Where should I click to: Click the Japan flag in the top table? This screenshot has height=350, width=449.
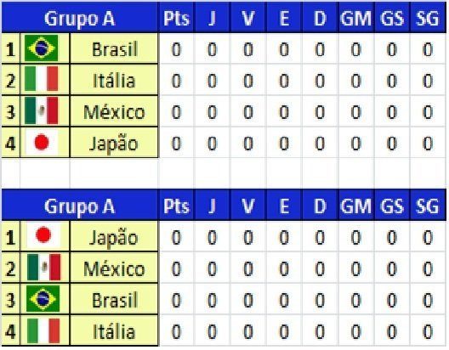(x=42, y=142)
